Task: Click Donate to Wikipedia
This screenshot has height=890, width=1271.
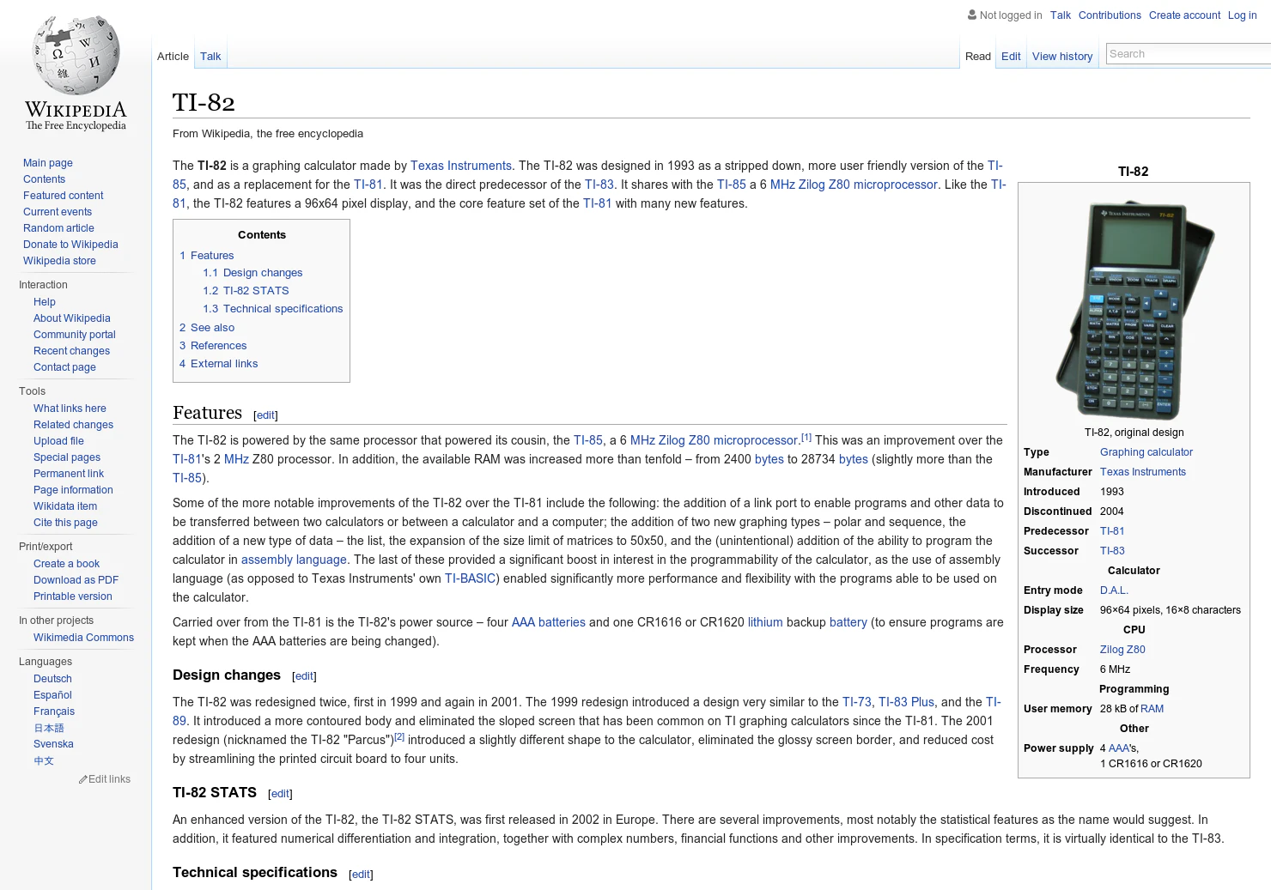Action: click(70, 245)
